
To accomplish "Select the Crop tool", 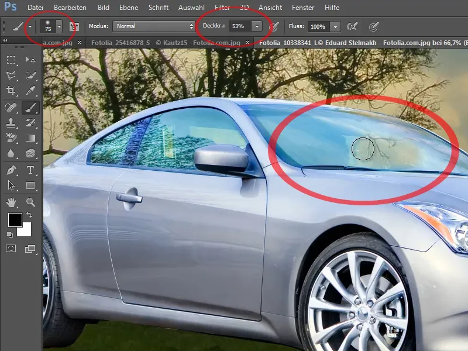I will (x=11, y=91).
